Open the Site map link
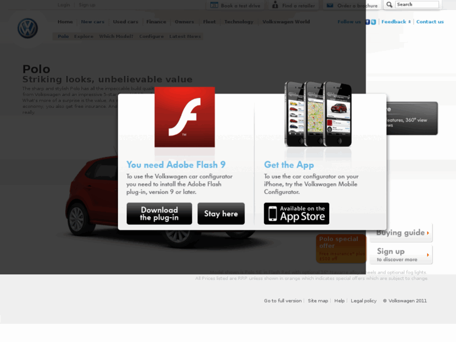The height and width of the screenshot is (342, 456). pos(318,301)
